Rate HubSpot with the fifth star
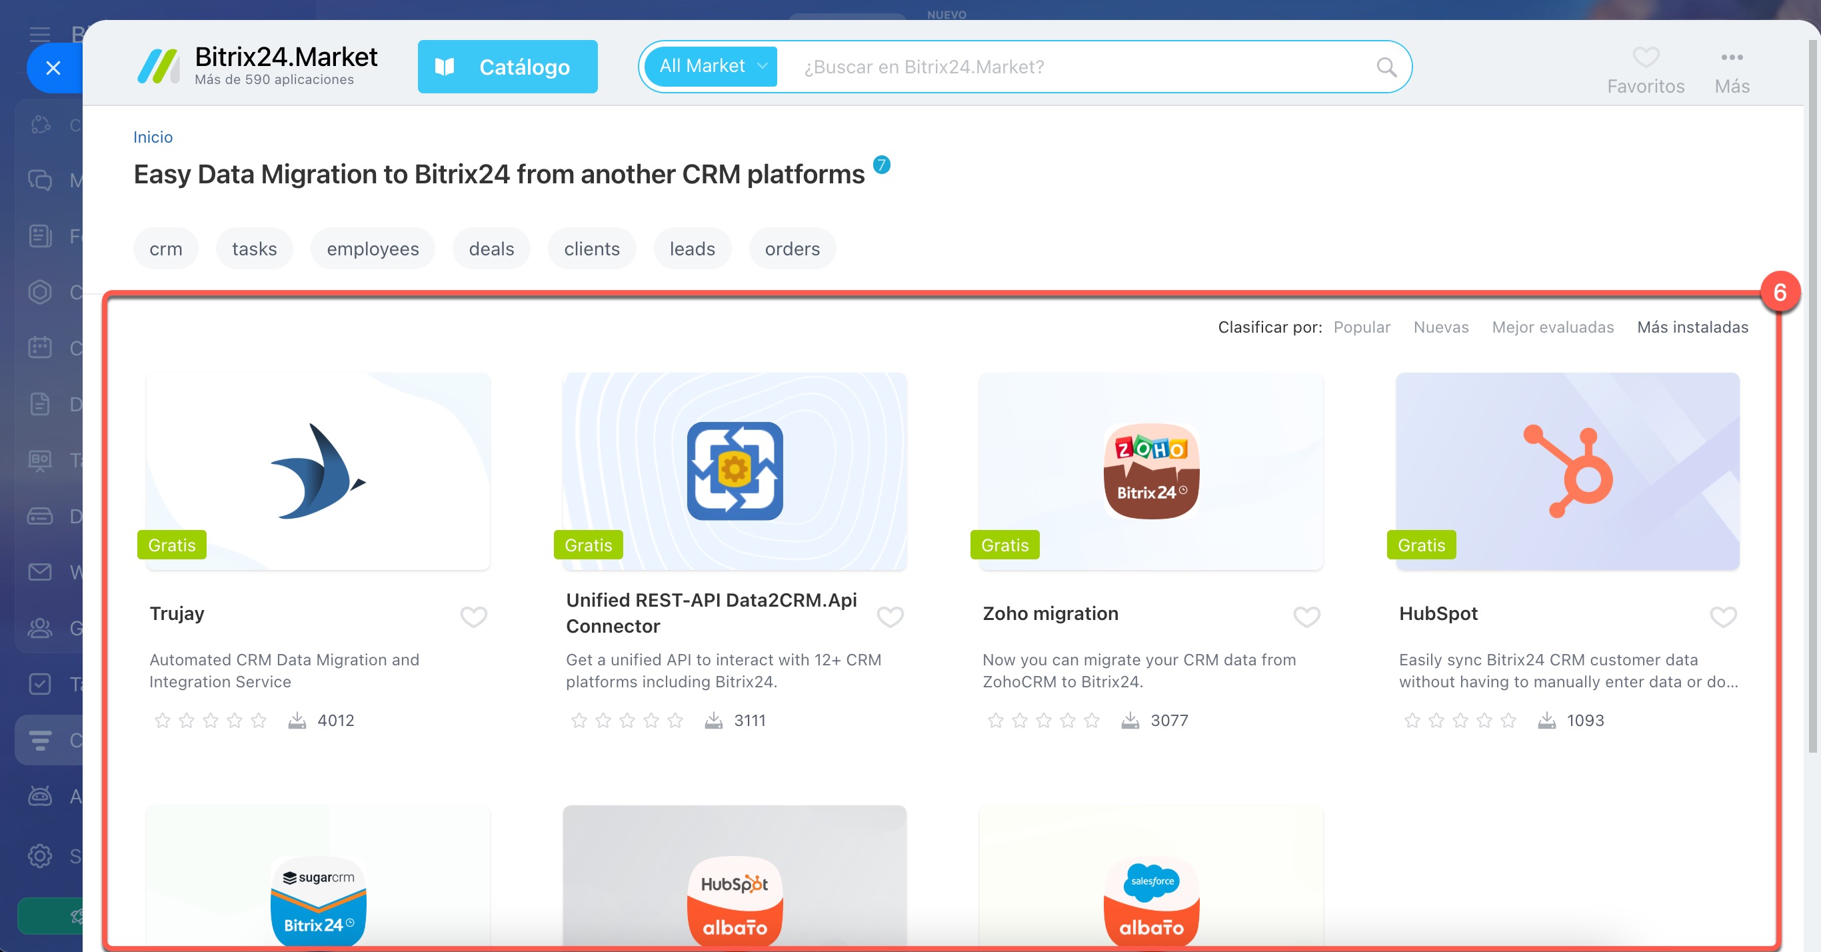 [1508, 720]
